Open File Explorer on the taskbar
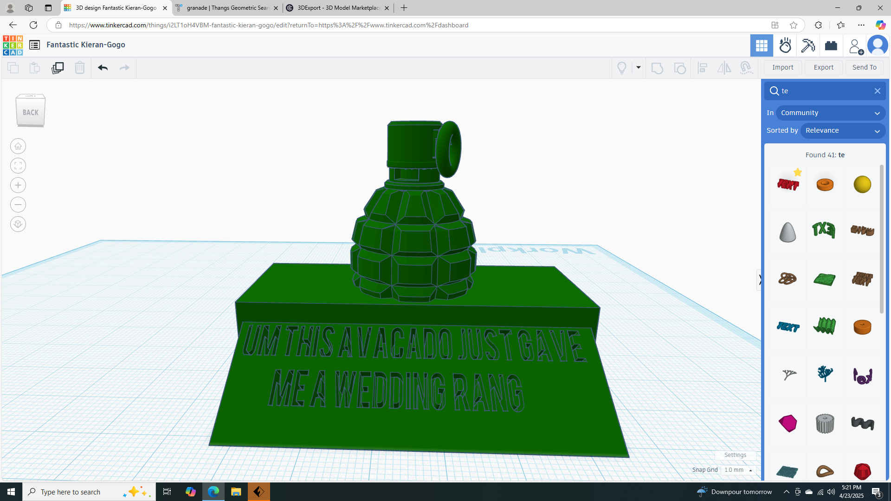 tap(236, 492)
